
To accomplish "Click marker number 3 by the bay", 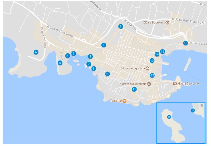I will click(x=73, y=53).
